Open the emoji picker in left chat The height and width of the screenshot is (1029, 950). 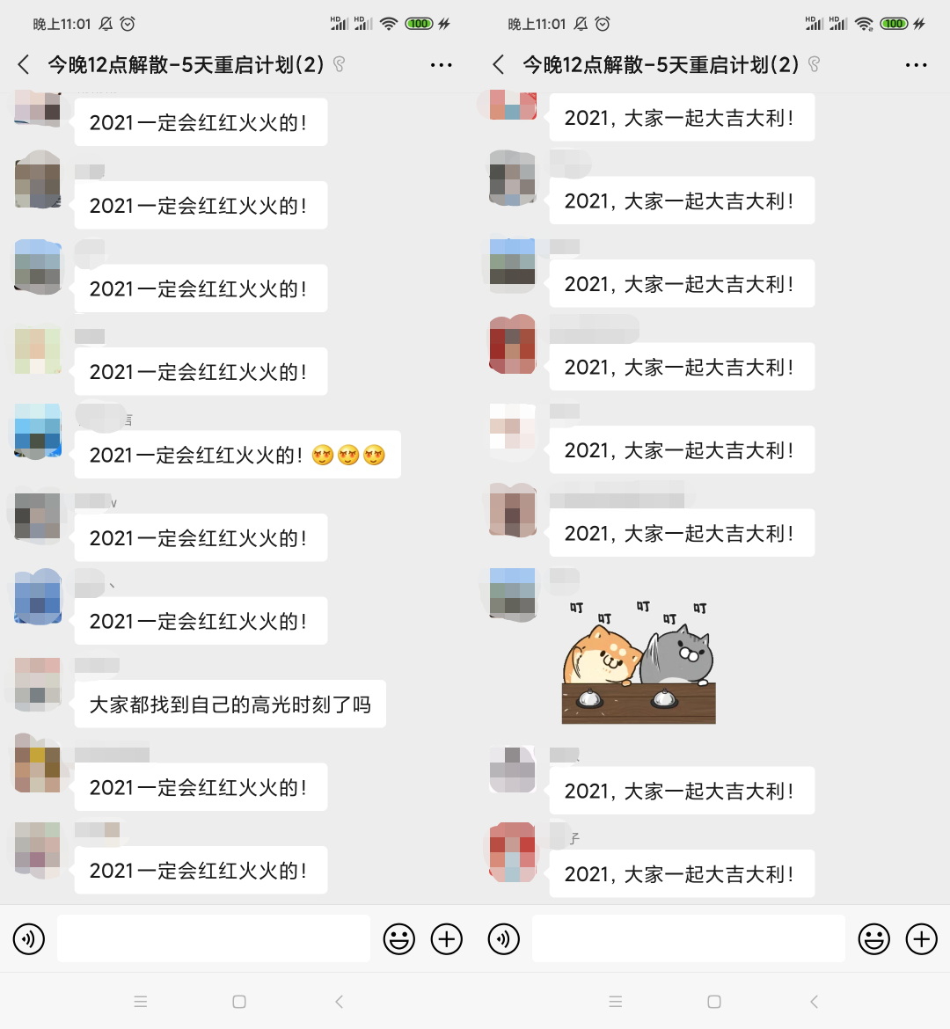tap(399, 939)
